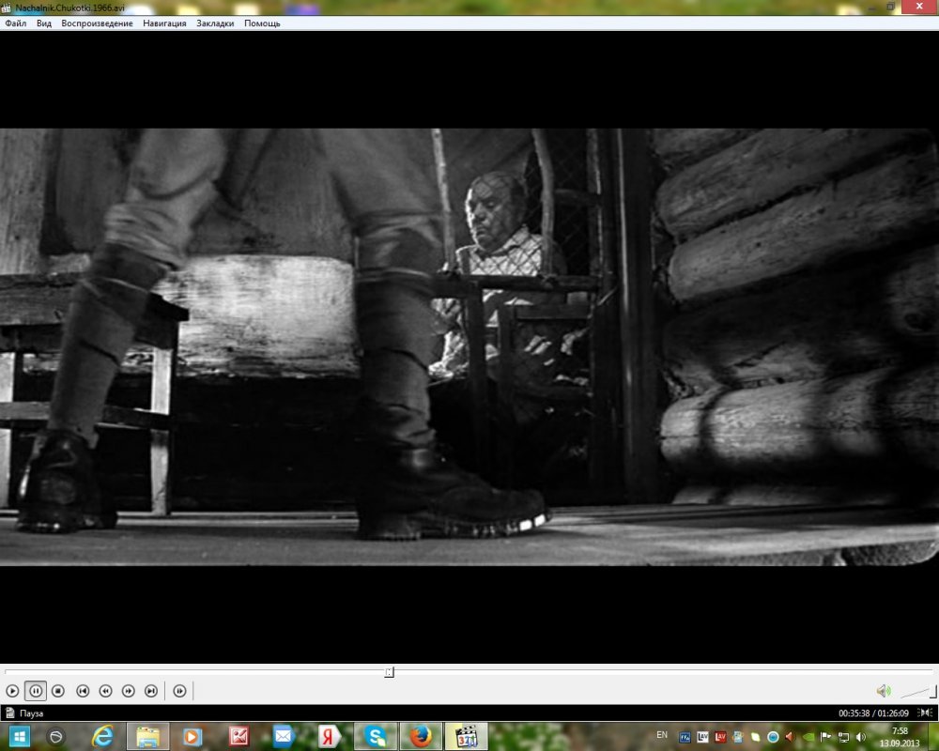Open the Помощь menu
Viewport: 939px width, 751px height.
[x=262, y=23]
